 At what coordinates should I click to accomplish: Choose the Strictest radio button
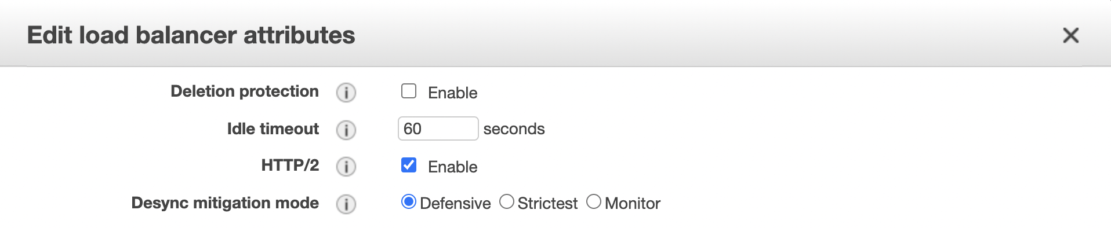coord(507,202)
